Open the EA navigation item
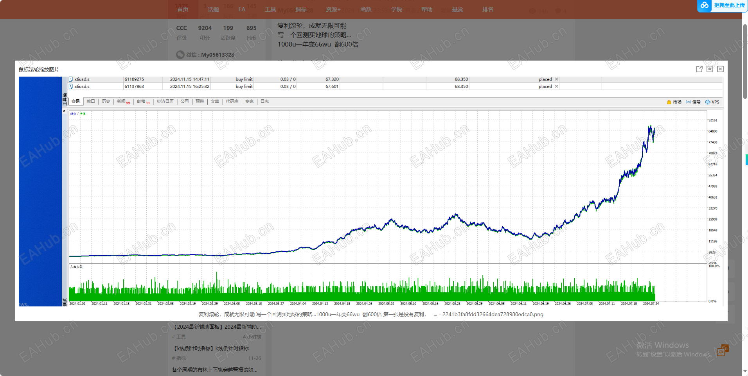The image size is (748, 376). [242, 9]
